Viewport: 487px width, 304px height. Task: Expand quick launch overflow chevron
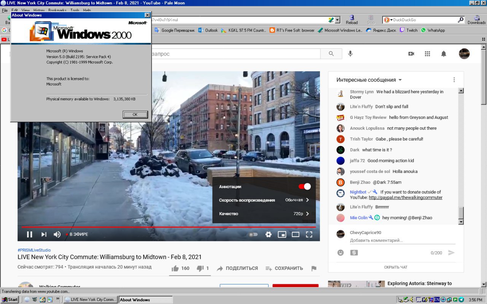point(58,299)
